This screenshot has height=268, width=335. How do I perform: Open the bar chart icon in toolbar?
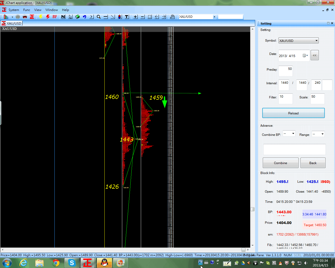pos(6,17)
